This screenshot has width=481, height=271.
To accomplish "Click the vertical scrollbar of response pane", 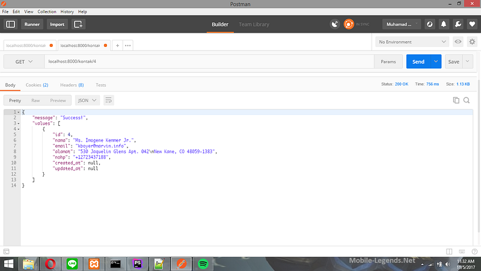I will click(479, 157).
